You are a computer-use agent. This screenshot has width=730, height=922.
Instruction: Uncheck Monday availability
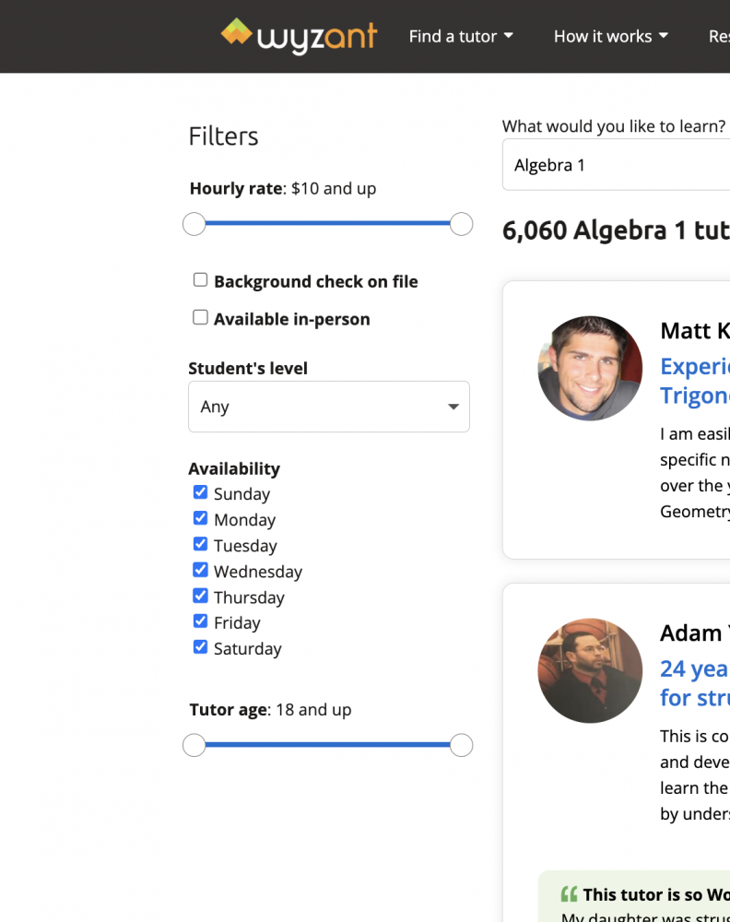pyautogui.click(x=200, y=518)
